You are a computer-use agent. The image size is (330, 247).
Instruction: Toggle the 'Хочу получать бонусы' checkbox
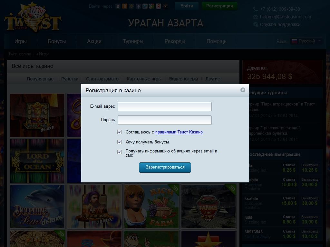click(120, 142)
